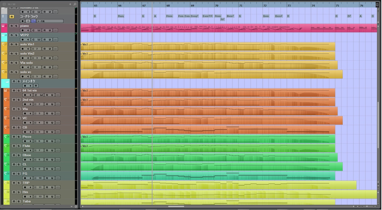The width and height of the screenshot is (382, 210).
Task: Click the equals group-edit icon on メインオケ
Action: [36, 86]
